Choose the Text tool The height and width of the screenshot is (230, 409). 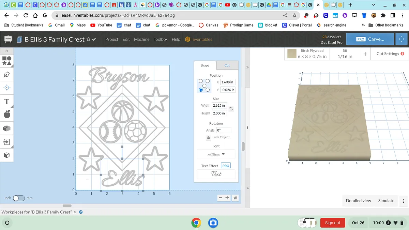[x=7, y=102]
